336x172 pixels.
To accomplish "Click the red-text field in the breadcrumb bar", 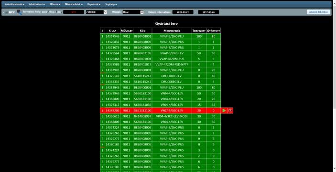I will pyautogui.click(x=74, y=12).
